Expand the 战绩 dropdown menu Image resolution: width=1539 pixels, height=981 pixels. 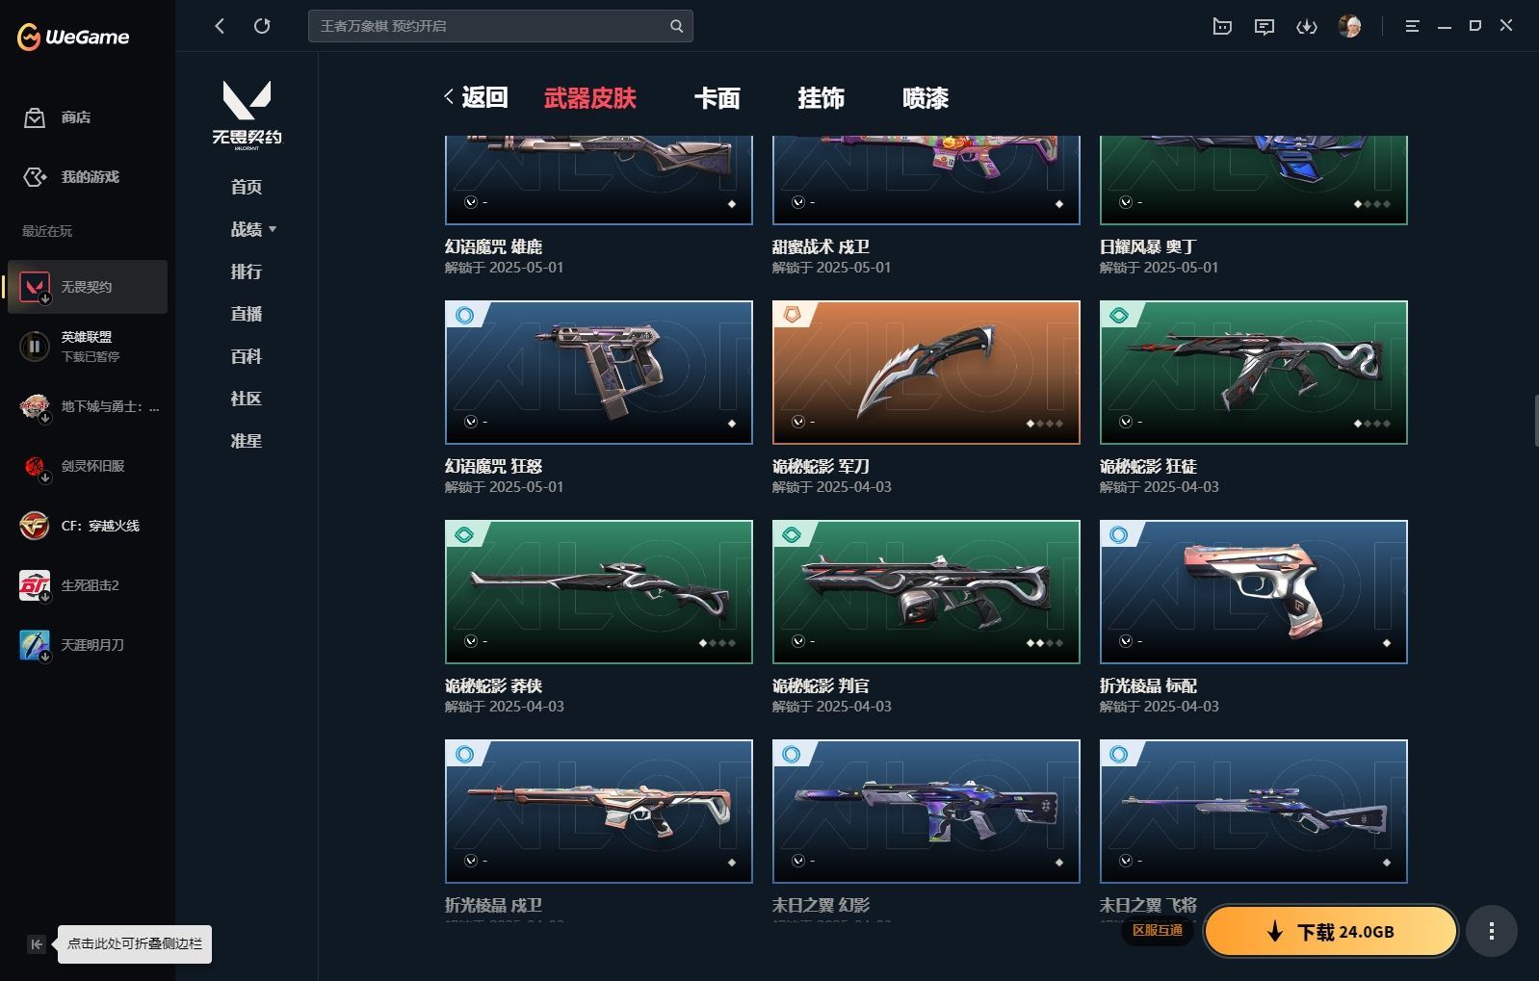(253, 229)
